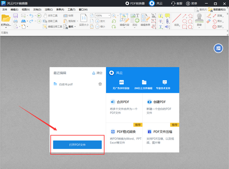Select the line tool (线条)

tap(177, 20)
